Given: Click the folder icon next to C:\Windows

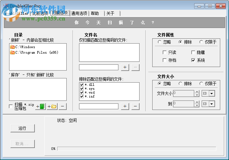Looking at the screenshot, I should pos(13,47).
